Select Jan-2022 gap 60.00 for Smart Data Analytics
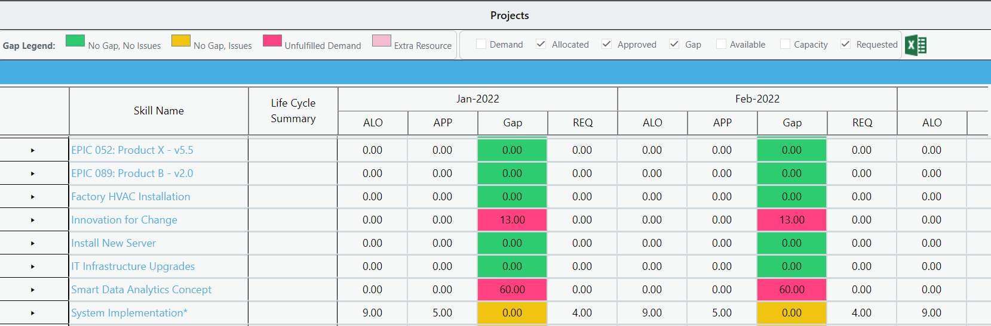 click(x=513, y=290)
